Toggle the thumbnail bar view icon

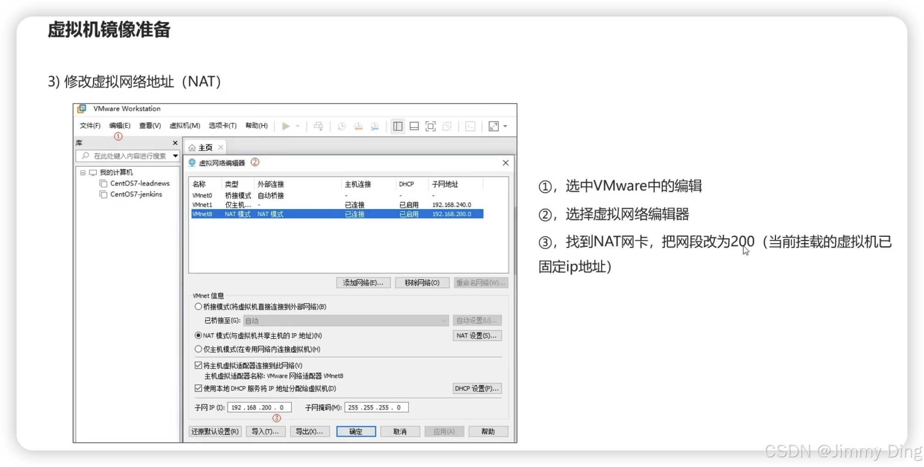pos(414,126)
